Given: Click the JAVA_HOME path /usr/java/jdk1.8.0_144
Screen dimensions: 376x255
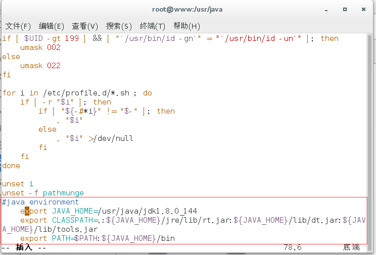Looking at the screenshot, I should (x=148, y=211).
